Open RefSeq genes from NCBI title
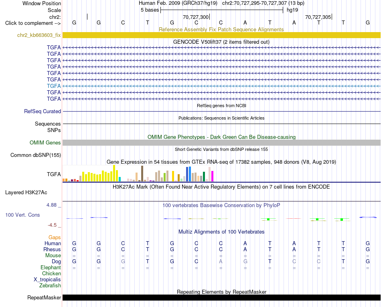 221,106
